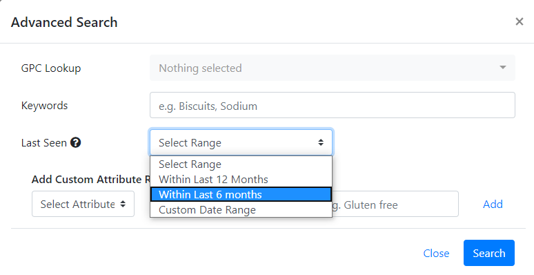Focus the Keywords input field
The width and height of the screenshot is (534, 275).
click(333, 105)
